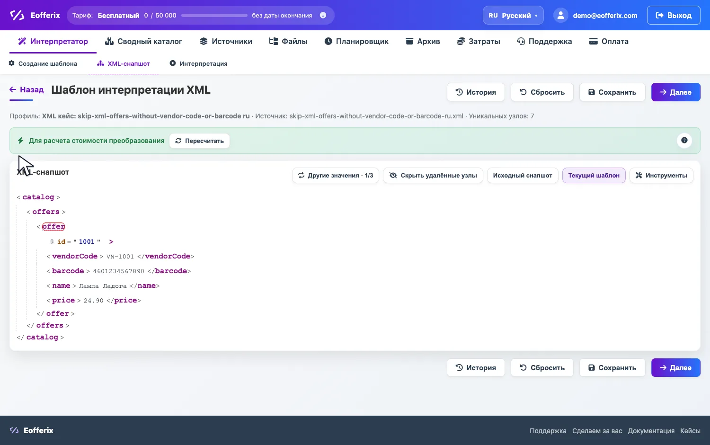Open the Затраты tab
The image size is (710, 445).
pyautogui.click(x=479, y=42)
